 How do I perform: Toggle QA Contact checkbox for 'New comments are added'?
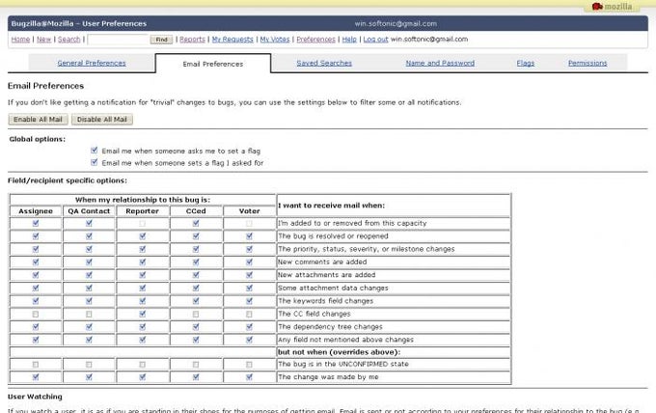click(x=89, y=262)
